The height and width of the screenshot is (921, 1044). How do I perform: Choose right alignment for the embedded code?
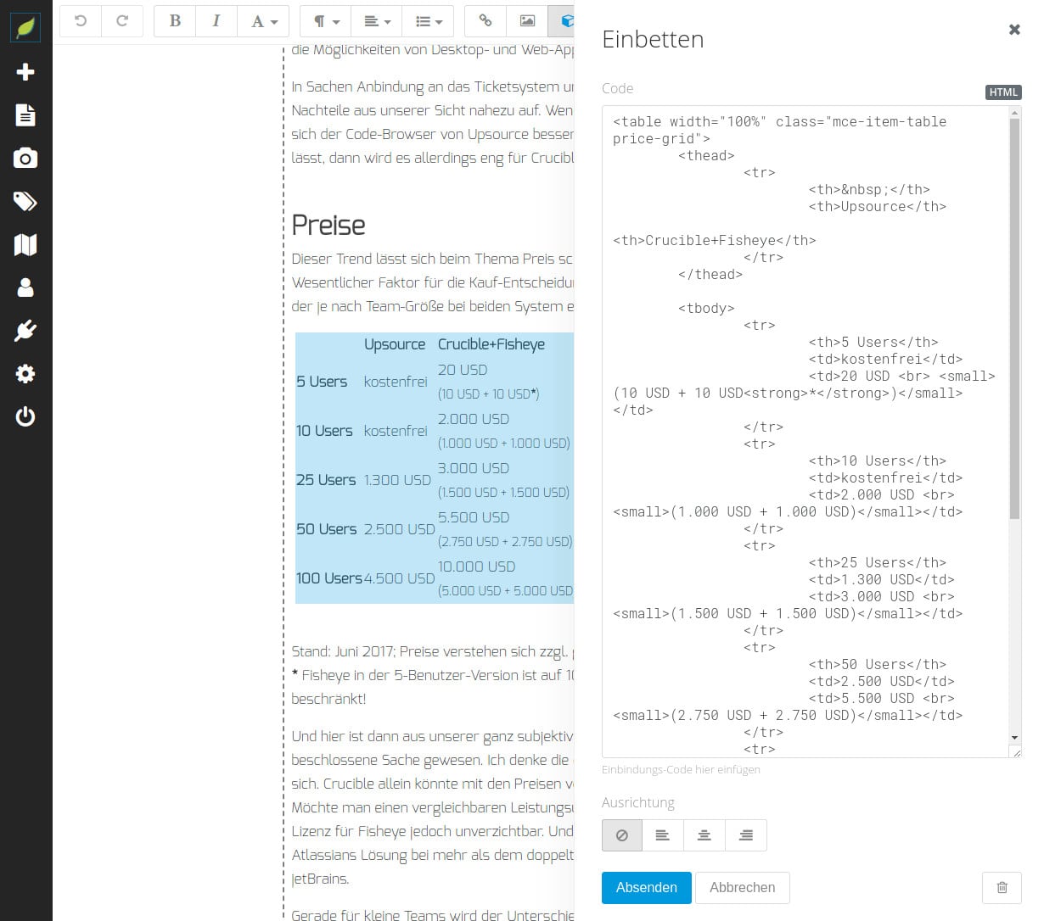[x=745, y=835]
